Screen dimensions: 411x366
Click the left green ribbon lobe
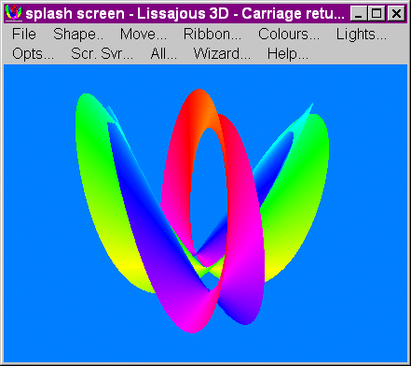pyautogui.click(x=93, y=187)
